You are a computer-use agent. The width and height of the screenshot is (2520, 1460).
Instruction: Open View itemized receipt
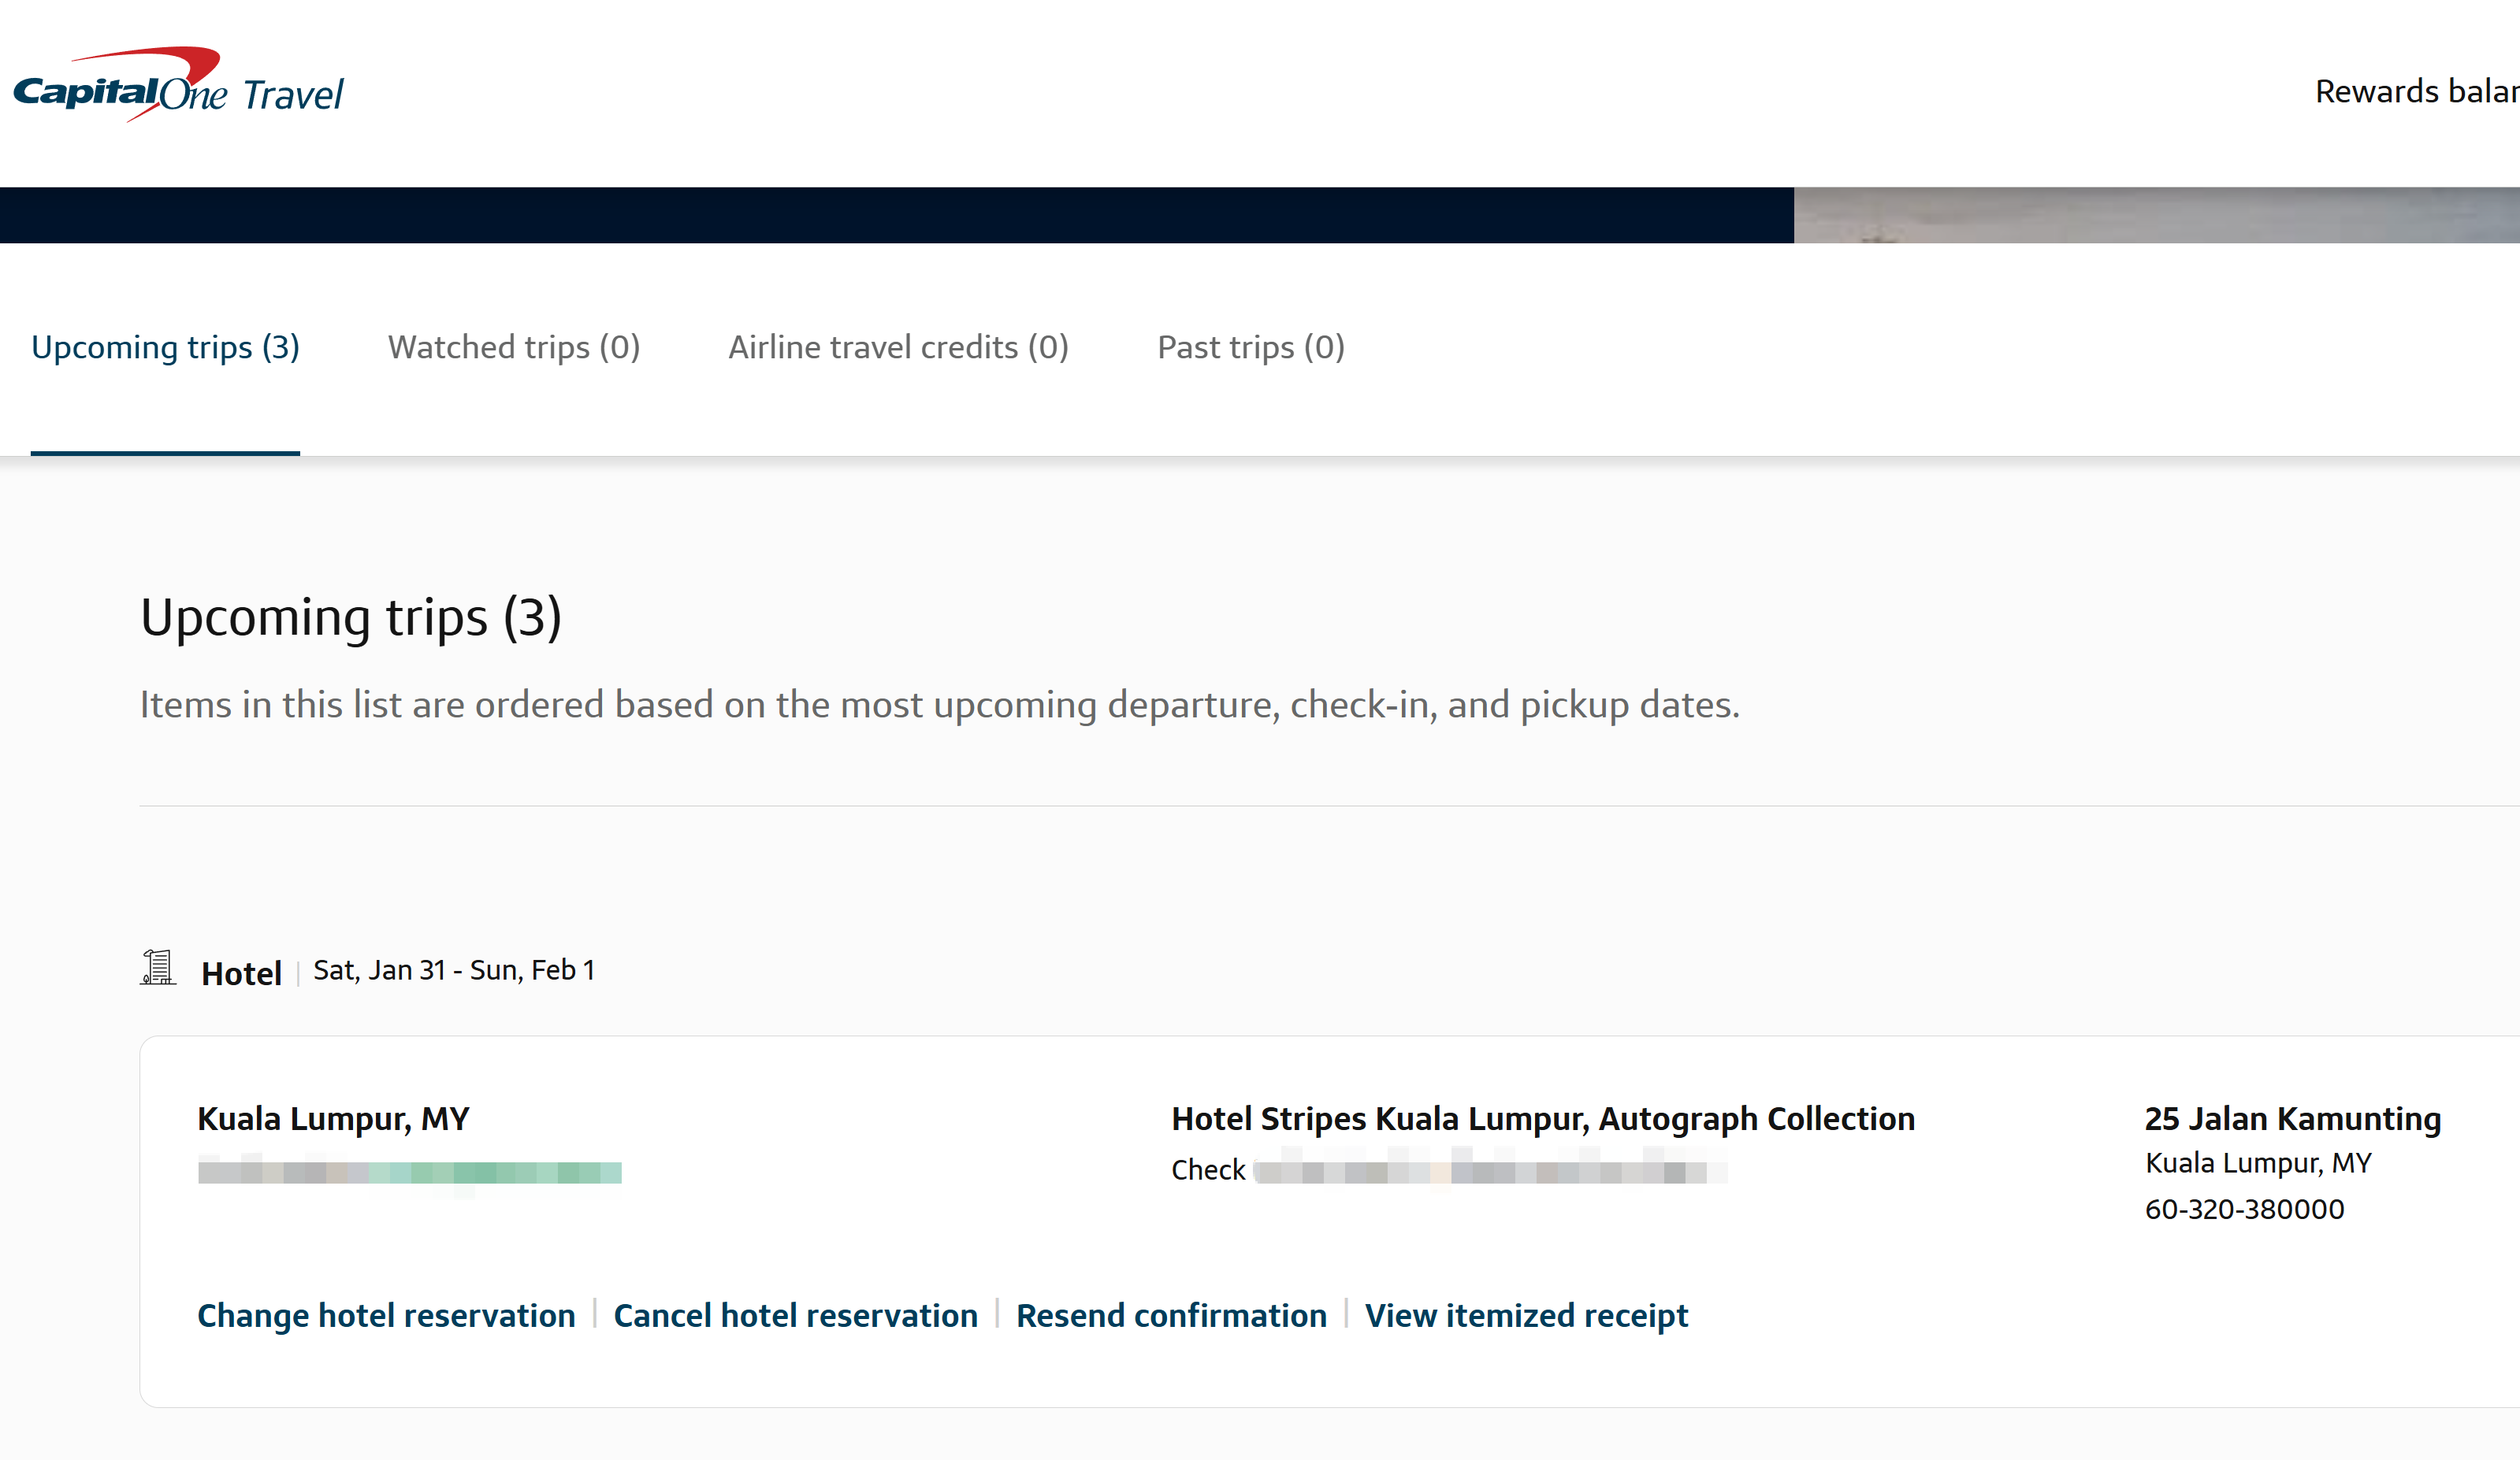(1526, 1315)
